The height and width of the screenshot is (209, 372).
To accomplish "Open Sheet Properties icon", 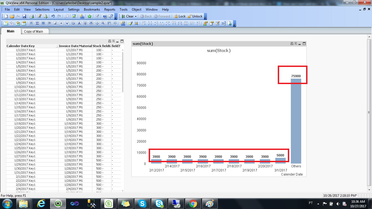I will pos(24,23).
